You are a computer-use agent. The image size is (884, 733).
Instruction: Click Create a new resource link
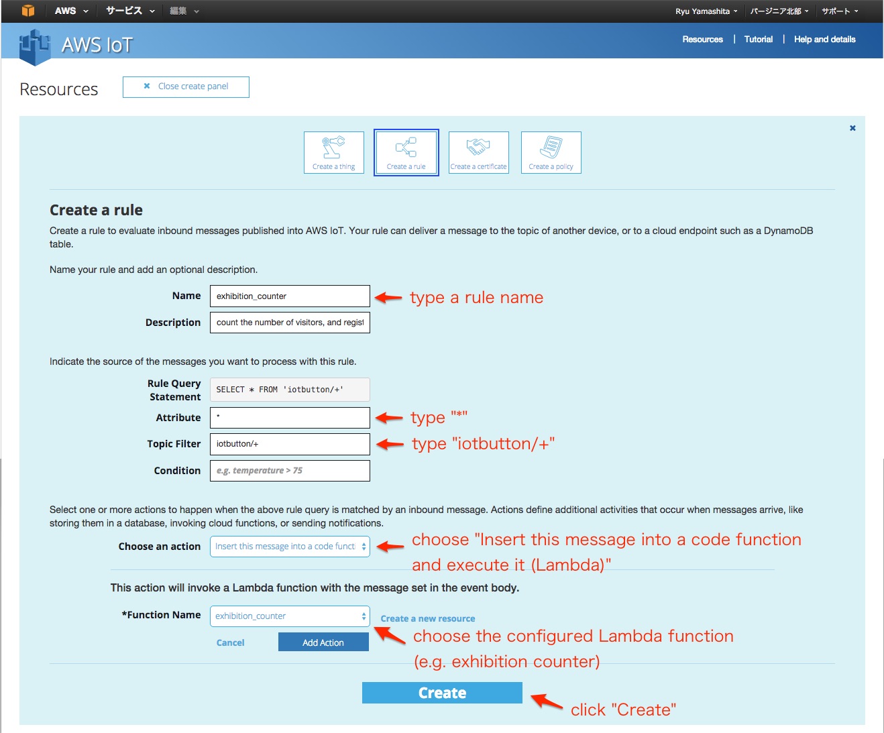pos(428,619)
